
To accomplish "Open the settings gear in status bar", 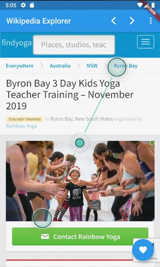I will point(23,5).
